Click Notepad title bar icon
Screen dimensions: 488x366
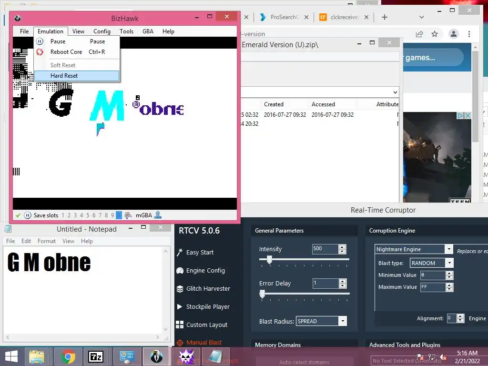[x=8, y=229]
